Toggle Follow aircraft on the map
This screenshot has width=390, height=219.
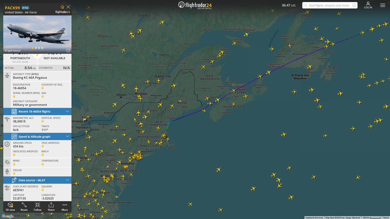(x=38, y=207)
